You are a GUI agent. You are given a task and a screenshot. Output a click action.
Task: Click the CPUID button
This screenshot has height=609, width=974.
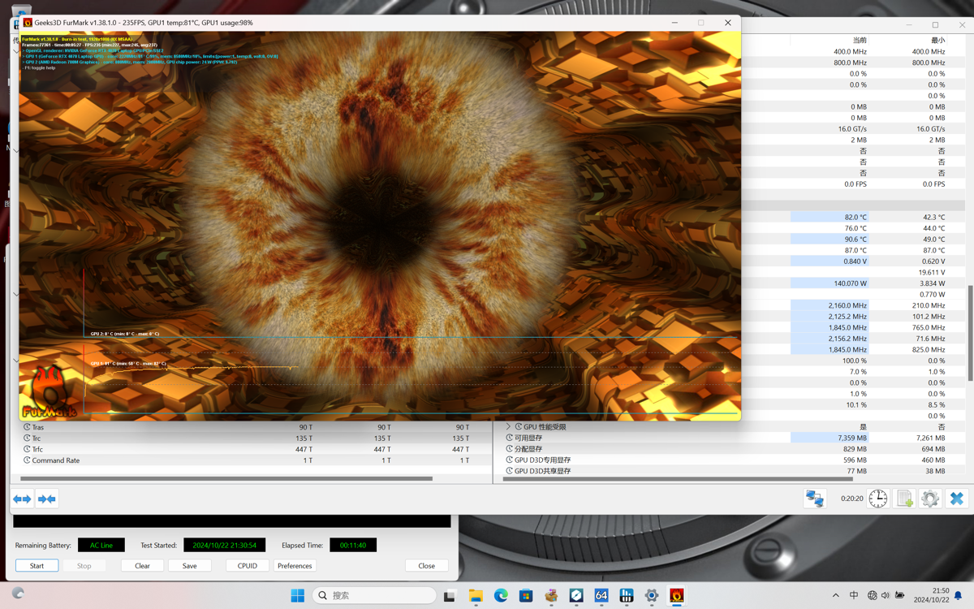click(247, 565)
